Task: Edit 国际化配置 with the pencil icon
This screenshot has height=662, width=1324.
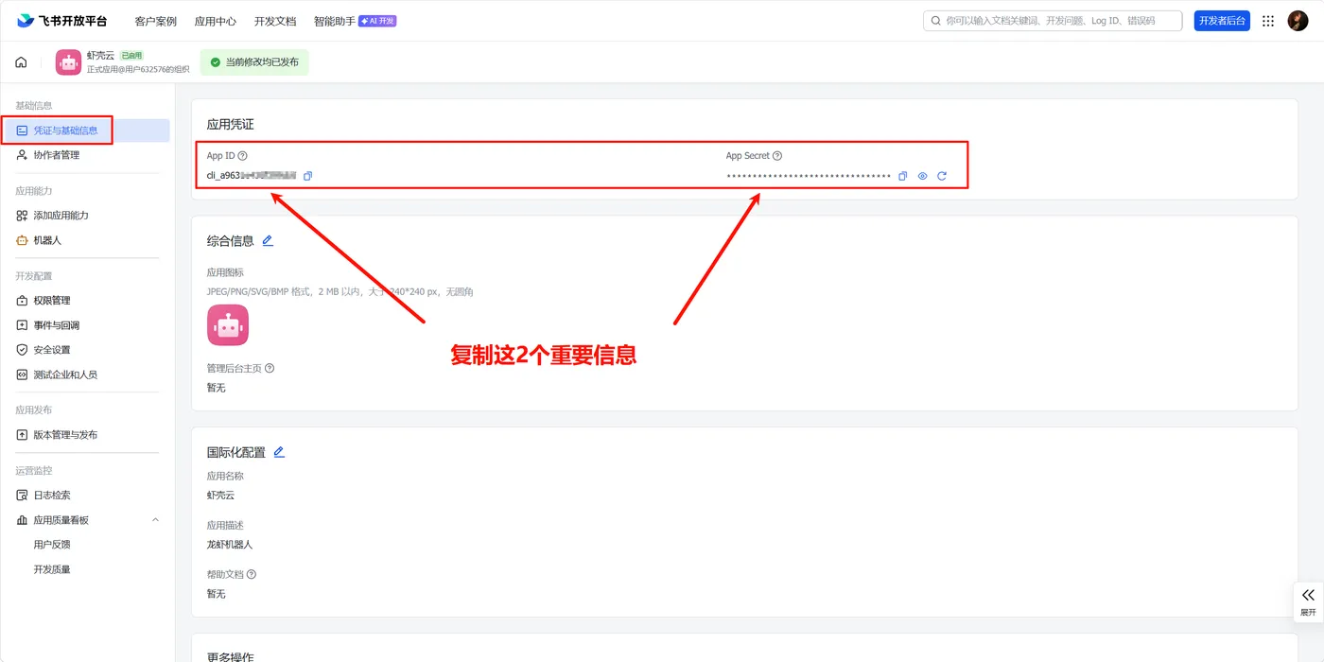Action: click(x=279, y=452)
